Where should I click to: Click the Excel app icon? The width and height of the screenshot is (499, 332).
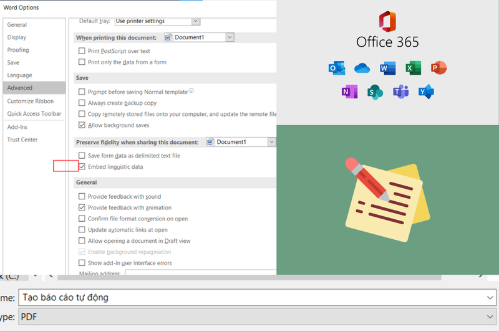[x=413, y=68]
